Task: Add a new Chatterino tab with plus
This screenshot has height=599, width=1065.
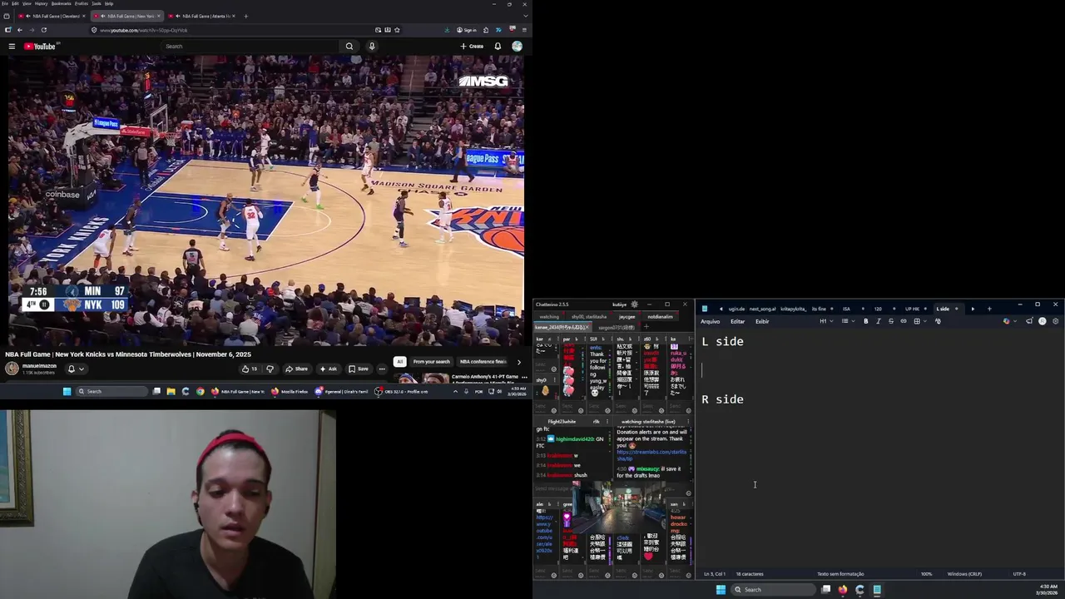Action: point(646,327)
